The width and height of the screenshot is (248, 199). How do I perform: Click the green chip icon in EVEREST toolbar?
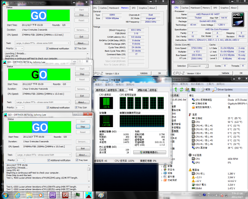[x=193, y=89]
